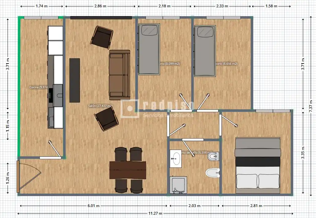
Task: Select the 2.81 m dimension label
Action: point(256,206)
